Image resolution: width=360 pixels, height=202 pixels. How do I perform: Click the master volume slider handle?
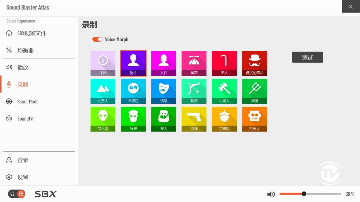coord(304,194)
